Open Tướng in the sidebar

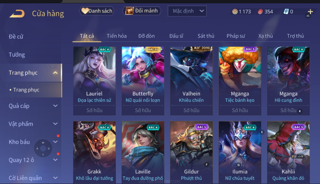17,55
